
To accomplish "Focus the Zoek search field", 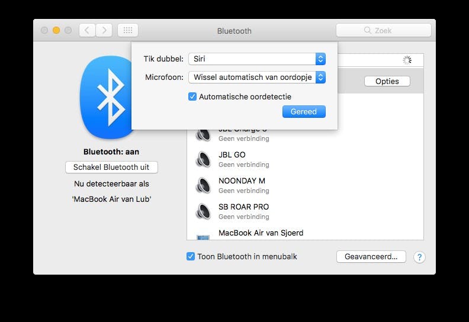I will [x=384, y=30].
